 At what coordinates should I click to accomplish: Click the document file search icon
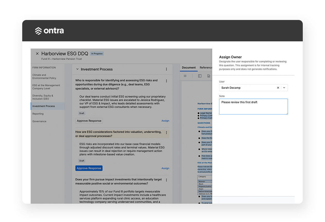pyautogui.click(x=209, y=76)
